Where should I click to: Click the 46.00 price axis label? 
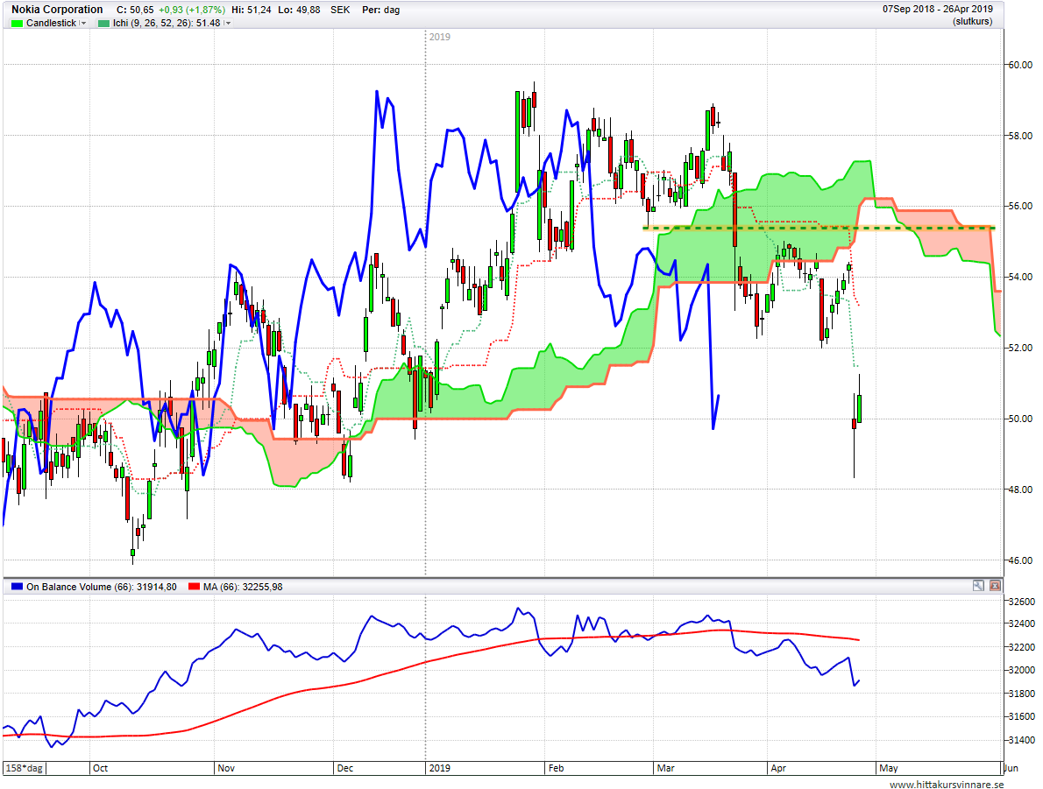[x=1019, y=560]
